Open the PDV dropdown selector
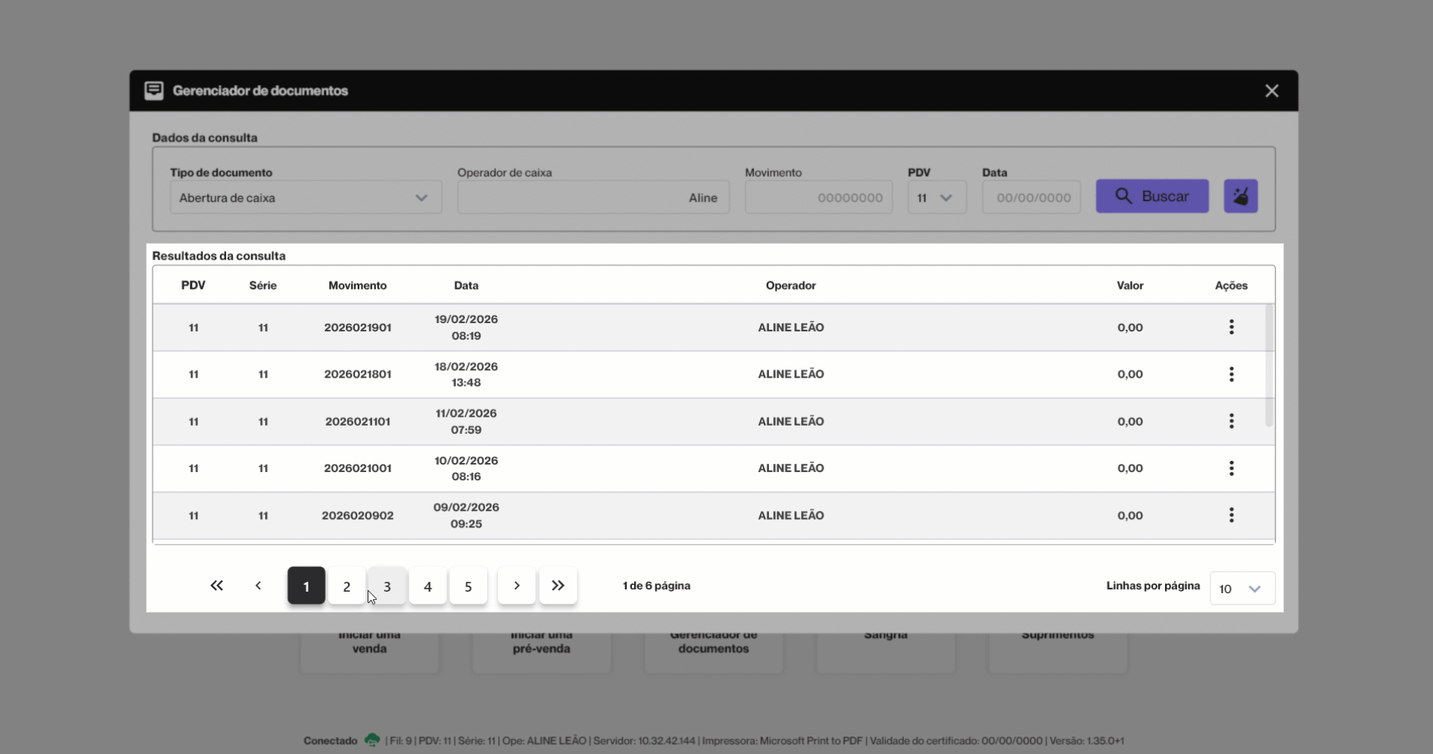The height and width of the screenshot is (754, 1433). tap(936, 198)
